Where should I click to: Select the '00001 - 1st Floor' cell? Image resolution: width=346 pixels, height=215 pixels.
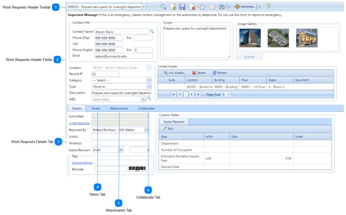coord(253,87)
